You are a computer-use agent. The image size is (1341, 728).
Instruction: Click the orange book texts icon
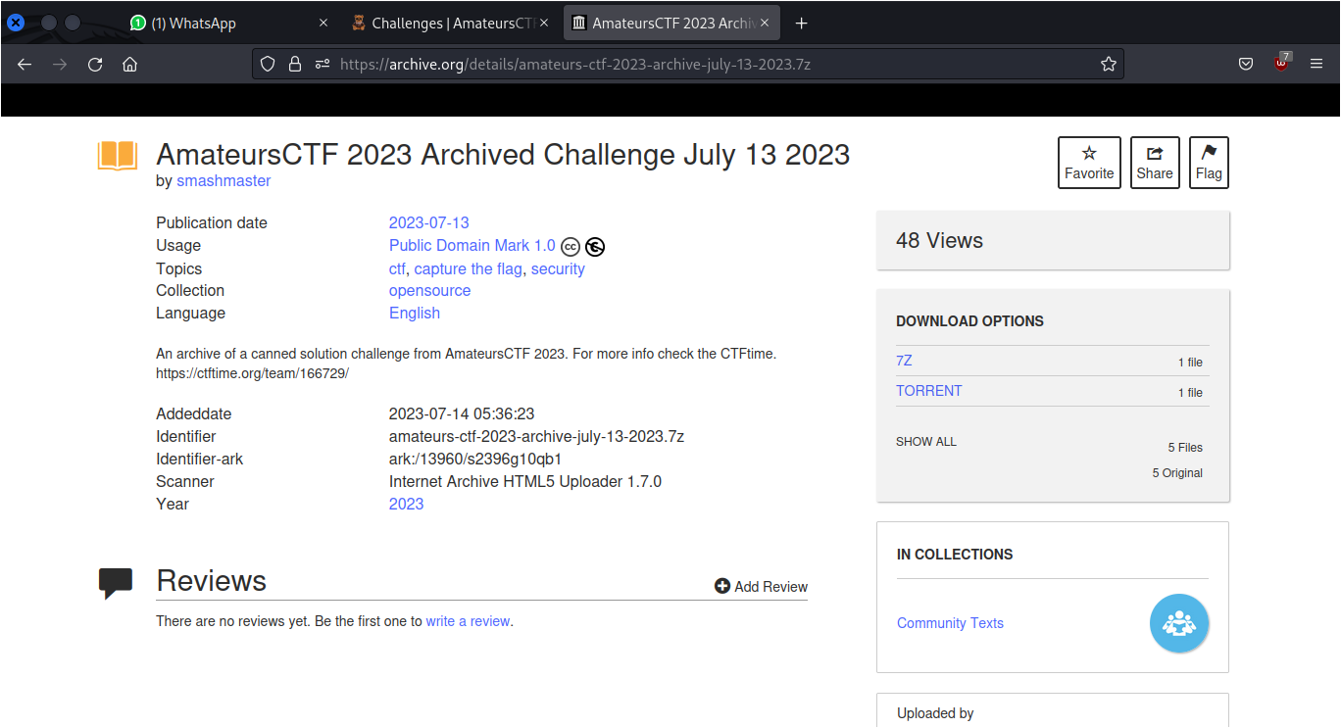118,156
